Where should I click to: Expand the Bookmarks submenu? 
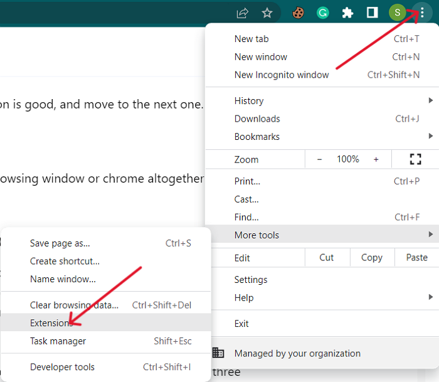point(322,137)
